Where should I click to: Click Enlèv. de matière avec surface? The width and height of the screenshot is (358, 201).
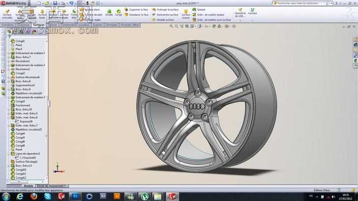212,20
